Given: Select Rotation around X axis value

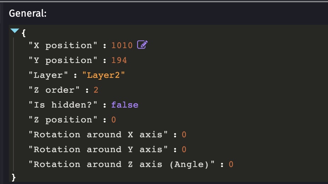Looking at the screenshot, I should pos(184,134).
